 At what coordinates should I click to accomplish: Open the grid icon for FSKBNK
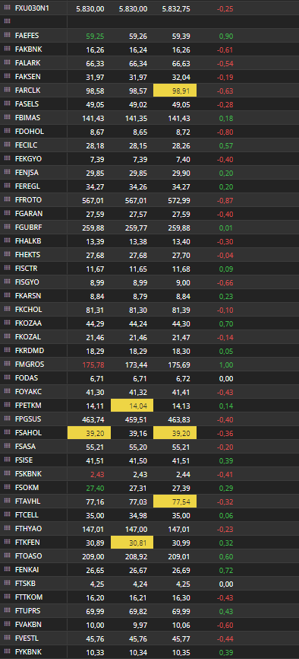click(x=7, y=474)
